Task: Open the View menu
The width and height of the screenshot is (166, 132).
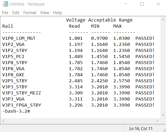Action: 45,13
